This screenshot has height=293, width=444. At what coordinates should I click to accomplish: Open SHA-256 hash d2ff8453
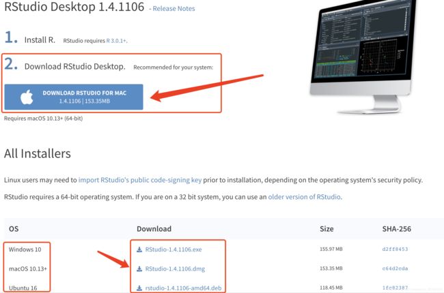tap(395, 249)
